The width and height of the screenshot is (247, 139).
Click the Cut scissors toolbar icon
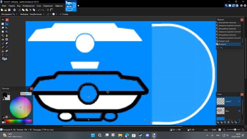pos(20,10)
